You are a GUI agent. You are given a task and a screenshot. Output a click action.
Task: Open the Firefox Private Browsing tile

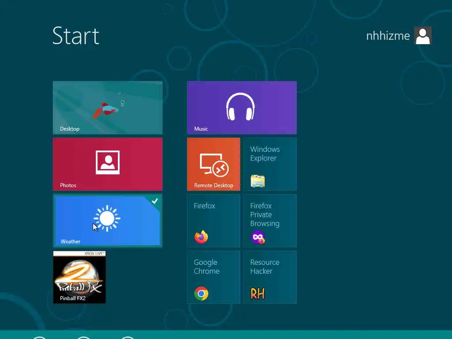(270, 221)
